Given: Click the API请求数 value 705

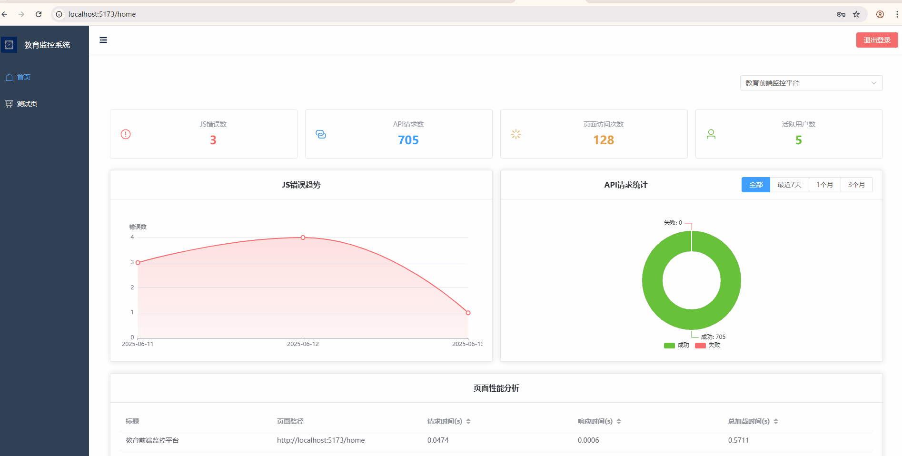Looking at the screenshot, I should click(408, 140).
